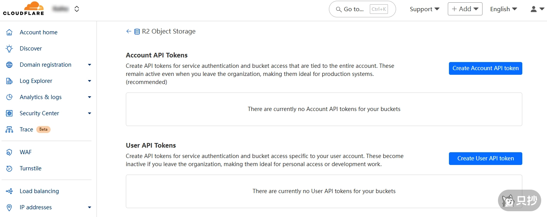Click 'no User API tokens' message
Image resolution: width=547 pixels, height=217 pixels.
[324, 191]
